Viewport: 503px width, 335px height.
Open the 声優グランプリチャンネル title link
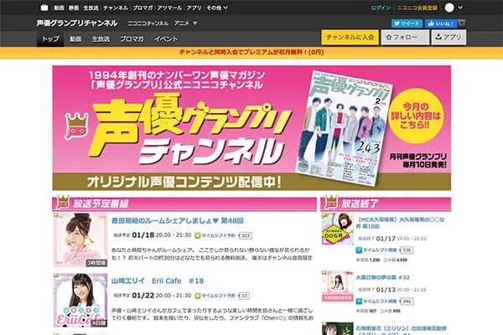tap(76, 23)
